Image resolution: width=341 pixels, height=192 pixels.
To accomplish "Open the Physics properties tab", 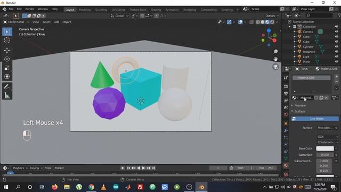I will click(286, 145).
